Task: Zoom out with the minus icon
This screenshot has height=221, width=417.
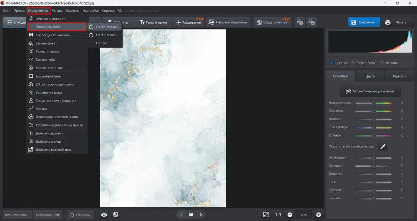Action: [290, 215]
